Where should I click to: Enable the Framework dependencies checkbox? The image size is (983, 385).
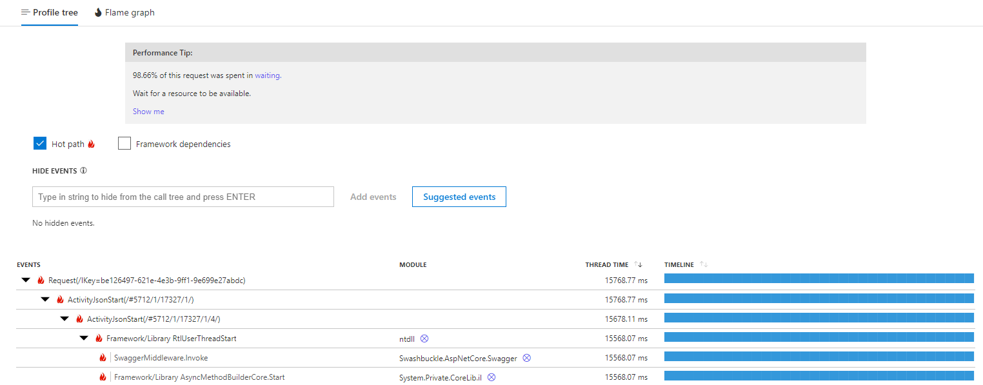(x=124, y=143)
